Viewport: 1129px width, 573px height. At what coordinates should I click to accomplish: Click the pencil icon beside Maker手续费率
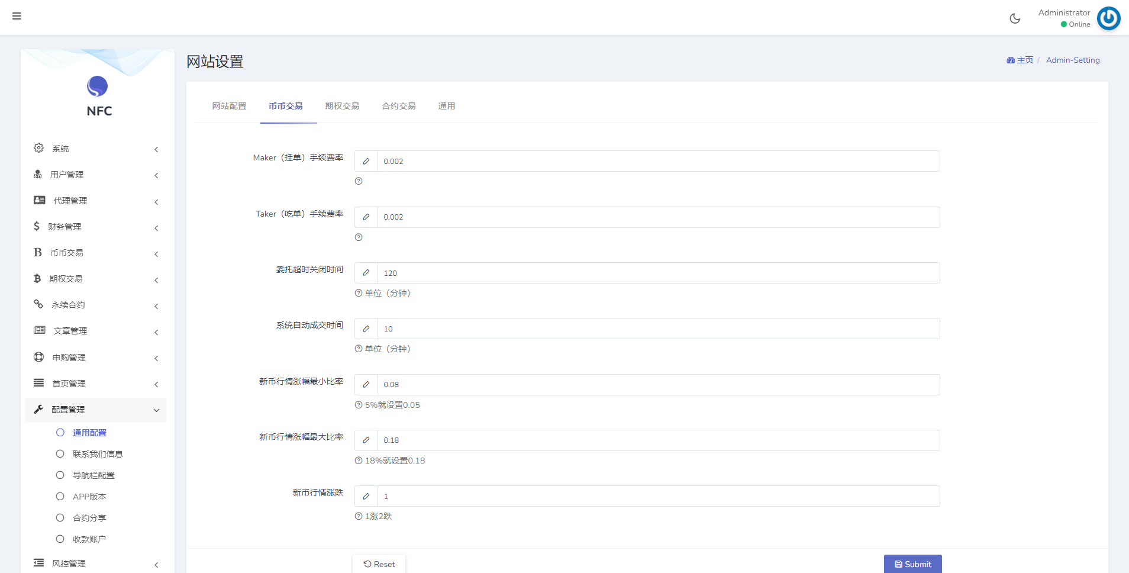point(366,160)
